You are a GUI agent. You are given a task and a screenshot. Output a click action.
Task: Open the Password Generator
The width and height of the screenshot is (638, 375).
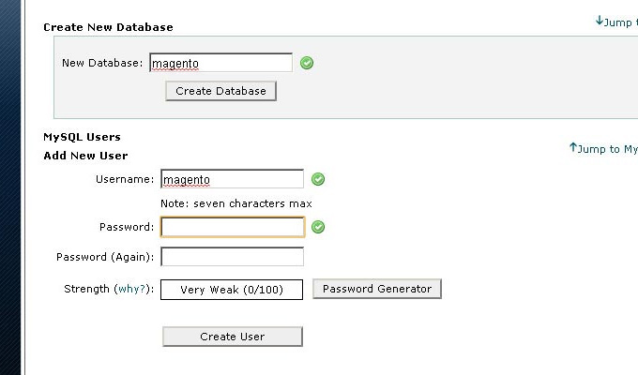[377, 289]
